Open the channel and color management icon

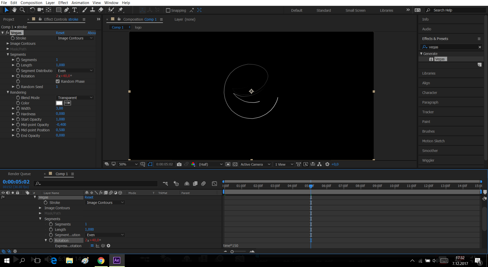[x=193, y=164]
